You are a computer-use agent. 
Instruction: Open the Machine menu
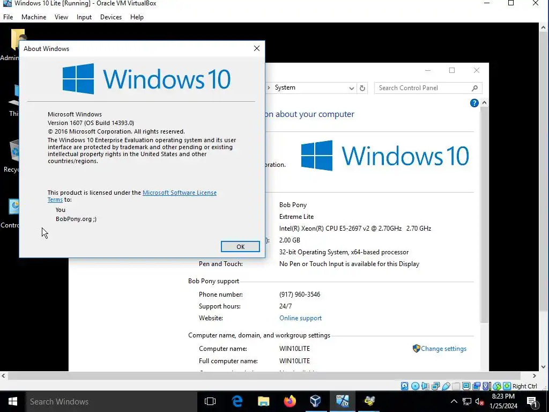coord(34,17)
